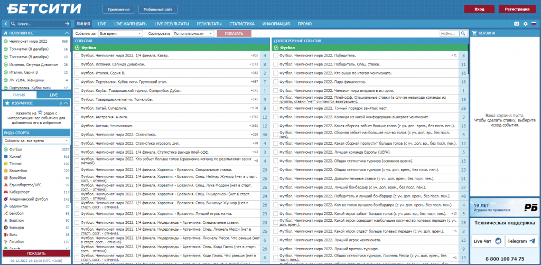
Task: Click the Russian flag language icon
Action: click(534, 24)
